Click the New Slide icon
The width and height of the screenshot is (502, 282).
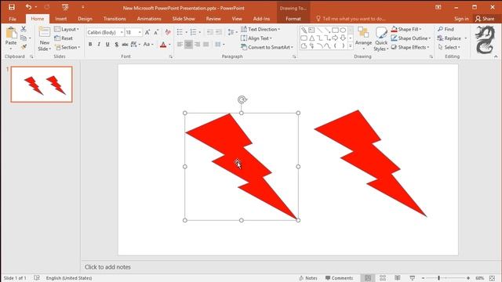(44, 32)
